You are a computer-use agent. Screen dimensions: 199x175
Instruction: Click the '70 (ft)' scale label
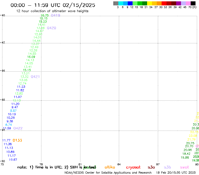coord(192,7)
